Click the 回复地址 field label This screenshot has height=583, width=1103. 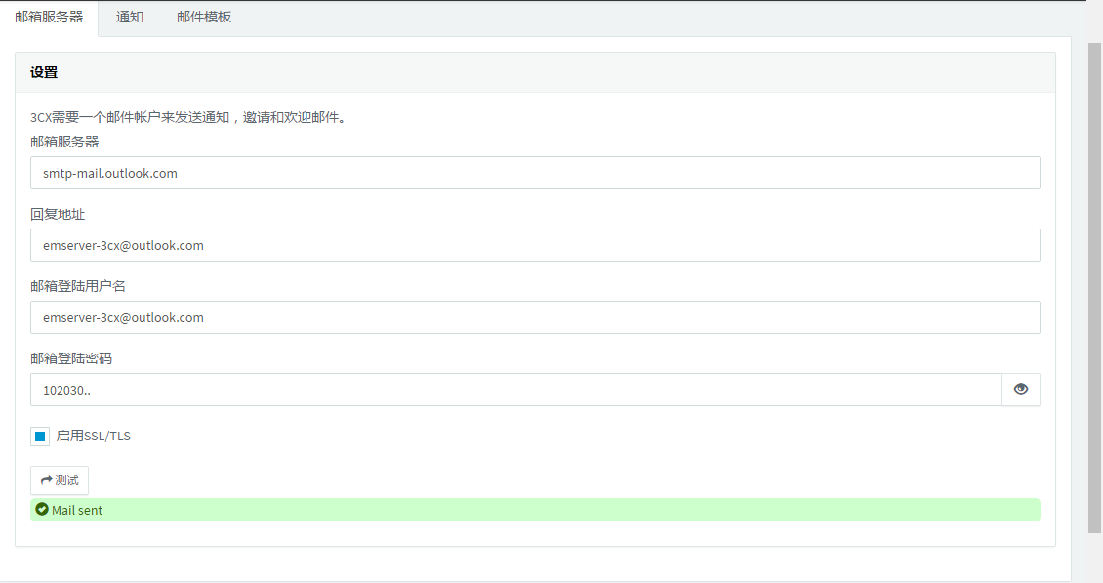click(58, 214)
